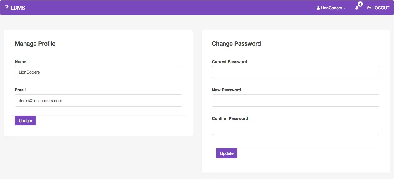The image size is (394, 179).
Task: Open notifications via the bell icon
Action: pyautogui.click(x=356, y=8)
